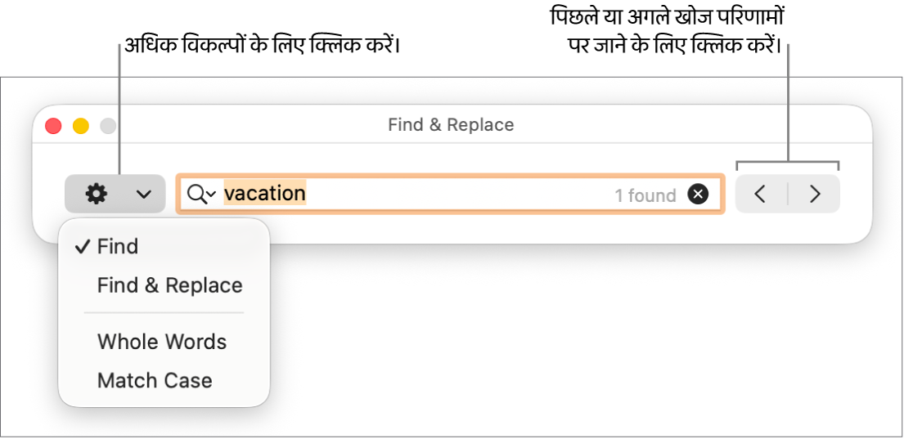Click the gear icon for search options
The image size is (904, 439).
pyautogui.click(x=97, y=195)
